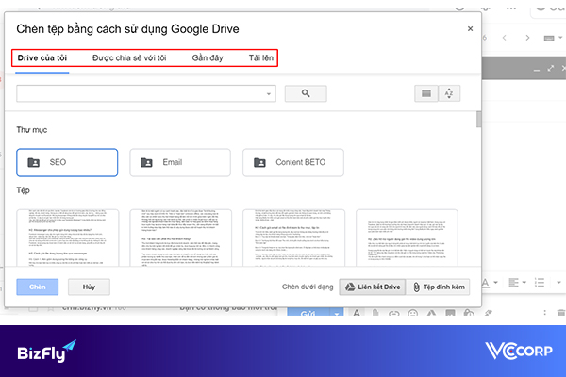Switch to list view layout
This screenshot has height=377, width=566.
click(x=426, y=94)
